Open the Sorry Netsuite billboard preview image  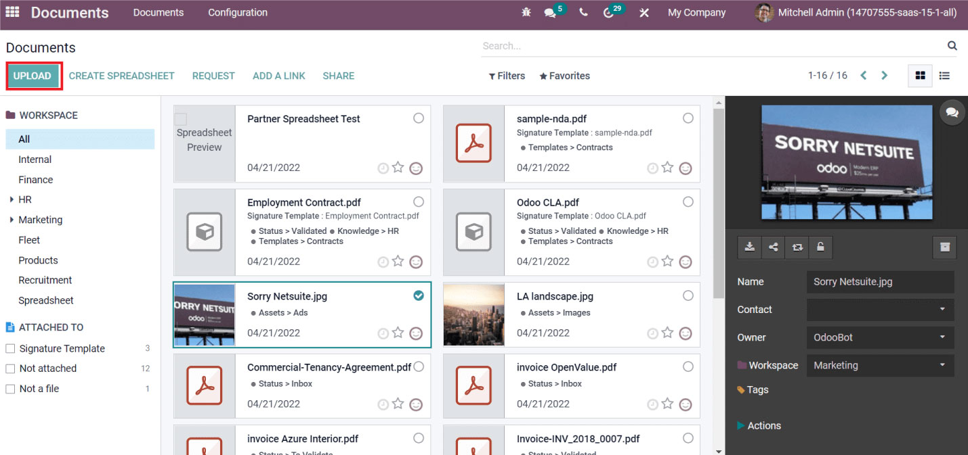[x=846, y=163]
